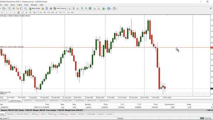The image size is (213, 120).
Task: Select the Crosshair tool
Action: (x=2, y=12)
